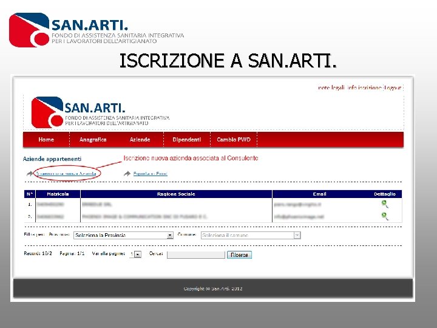Screen dimensions: 437x328
Task: Select Cambio PWD in the red menu
Action: click(234, 140)
